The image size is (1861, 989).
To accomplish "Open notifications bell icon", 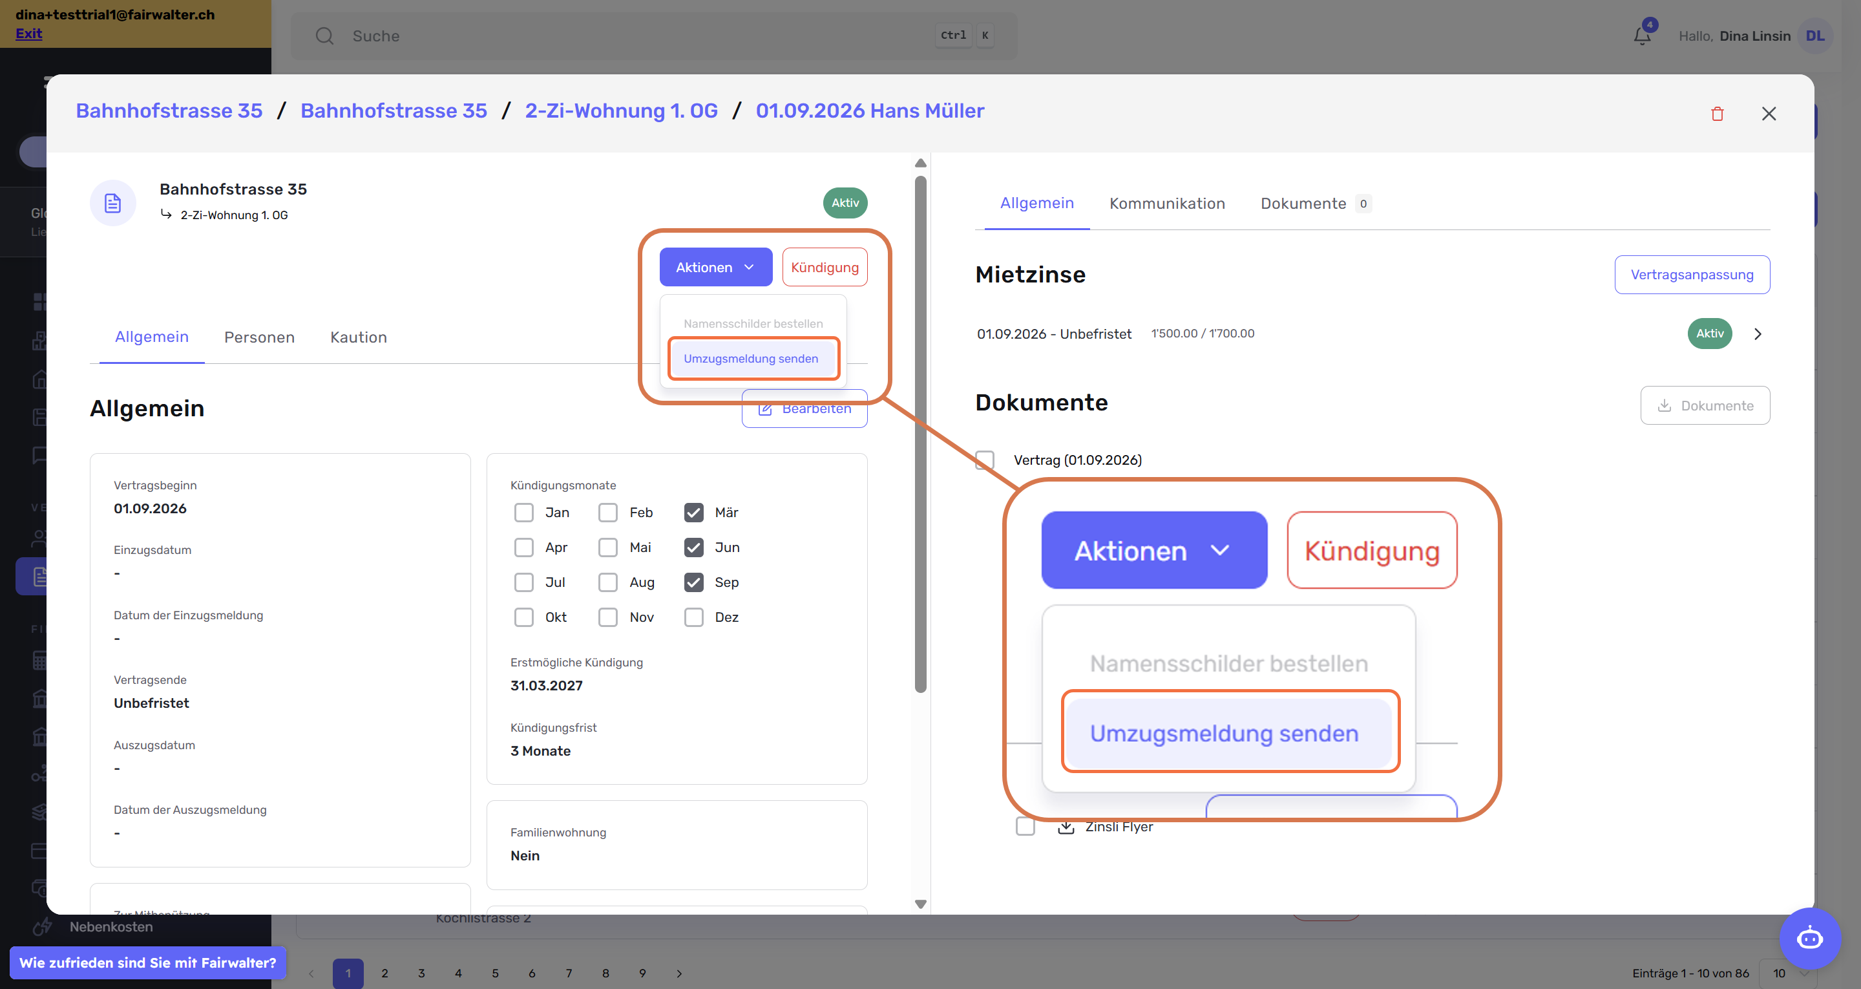I will (x=1642, y=36).
